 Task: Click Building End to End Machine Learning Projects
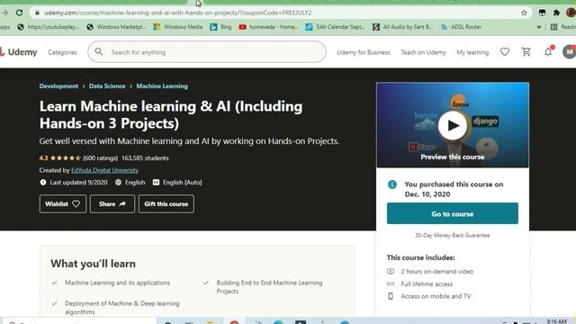point(269,287)
